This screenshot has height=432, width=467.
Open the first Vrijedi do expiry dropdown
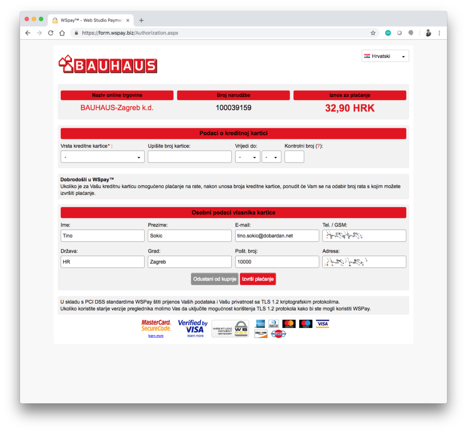pyautogui.click(x=247, y=157)
